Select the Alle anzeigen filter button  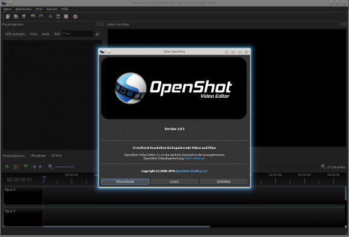[15, 34]
